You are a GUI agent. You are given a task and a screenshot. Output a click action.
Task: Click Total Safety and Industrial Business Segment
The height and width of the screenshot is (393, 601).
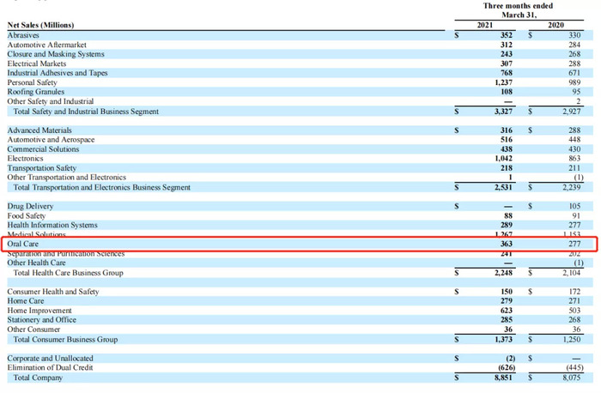coord(86,112)
